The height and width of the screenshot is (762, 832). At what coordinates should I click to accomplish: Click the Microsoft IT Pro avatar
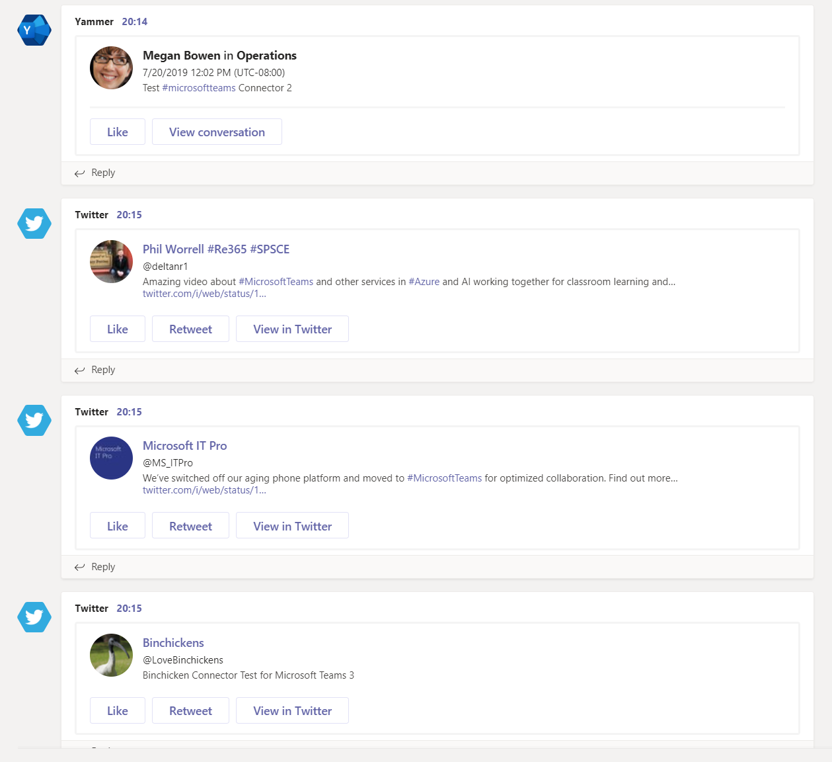[111, 458]
